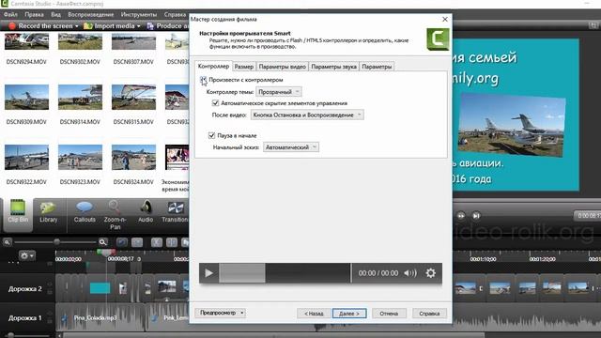Click the player preview progress bar
601x338 pixels.
[x=285, y=273]
